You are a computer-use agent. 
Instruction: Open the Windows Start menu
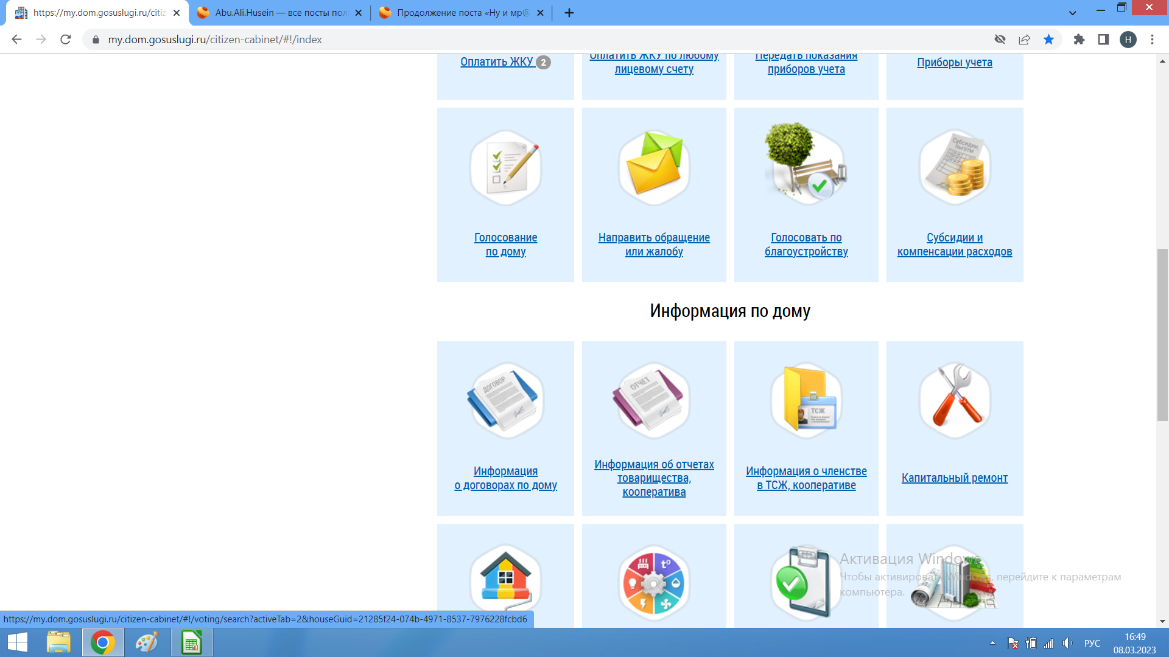[x=18, y=642]
